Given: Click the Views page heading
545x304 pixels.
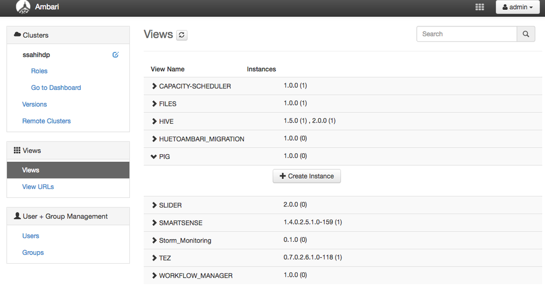Looking at the screenshot, I should tap(159, 34).
